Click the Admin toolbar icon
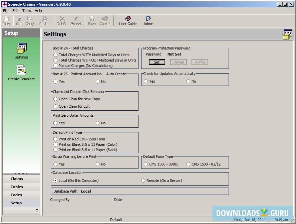Image resolution: width=296 pixels, height=224 pixels. click(x=149, y=20)
